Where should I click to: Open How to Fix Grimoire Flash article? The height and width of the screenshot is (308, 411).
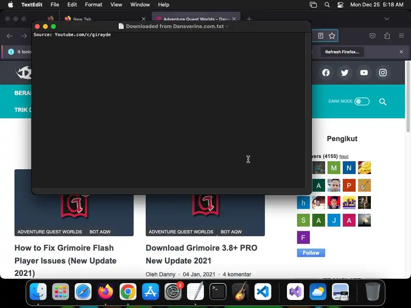(x=65, y=260)
